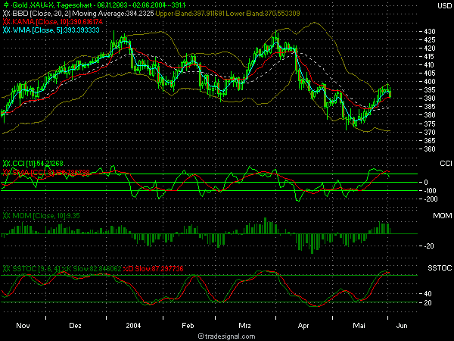Click the 425 price axis label
Viewport: 454px width, 341px height.
430,39
